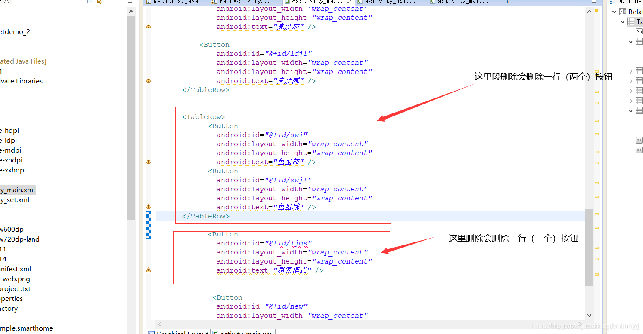The image size is (643, 334).
Task: Open the Outline view tab
Action: tap(626, 2)
